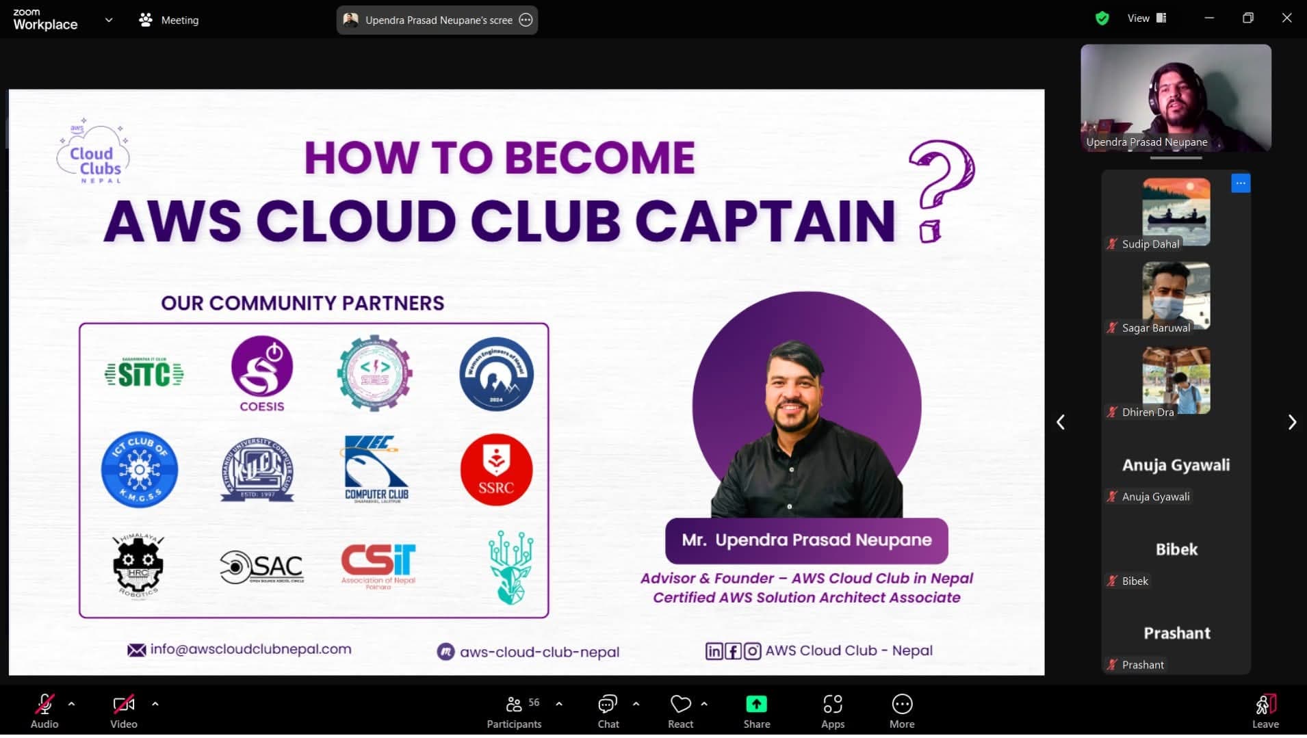Open the Zoom Workplace dropdown

[x=109, y=20]
